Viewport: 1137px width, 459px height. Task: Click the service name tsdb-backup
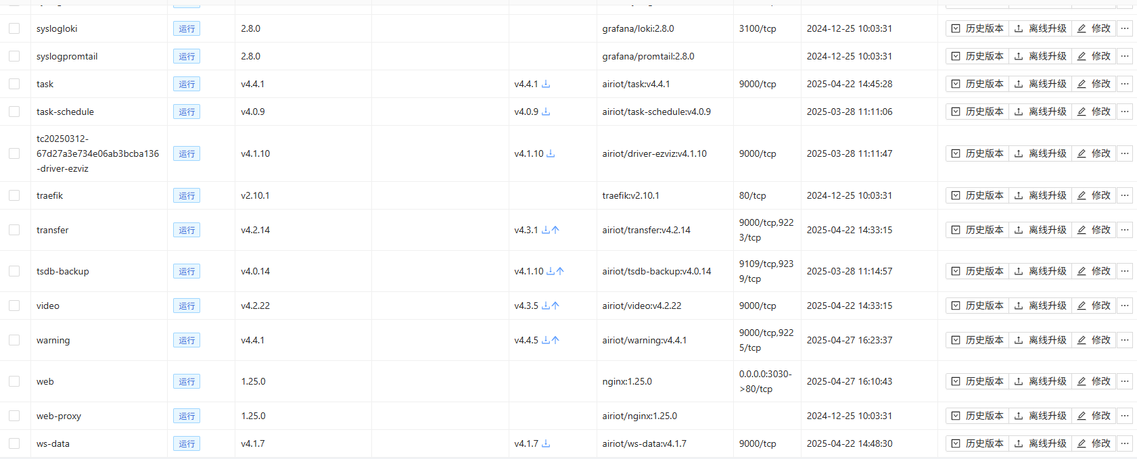tap(63, 271)
